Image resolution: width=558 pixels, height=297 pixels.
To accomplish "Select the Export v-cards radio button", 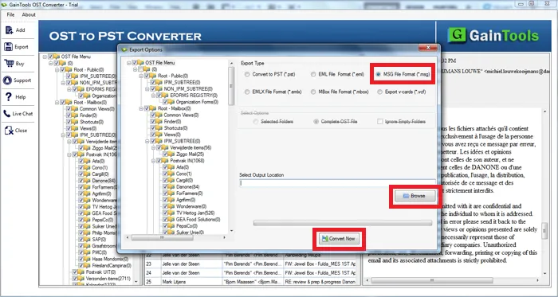I will point(379,92).
